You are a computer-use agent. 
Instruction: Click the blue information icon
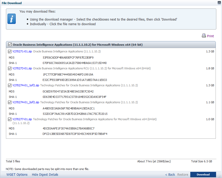pos(12,19)
